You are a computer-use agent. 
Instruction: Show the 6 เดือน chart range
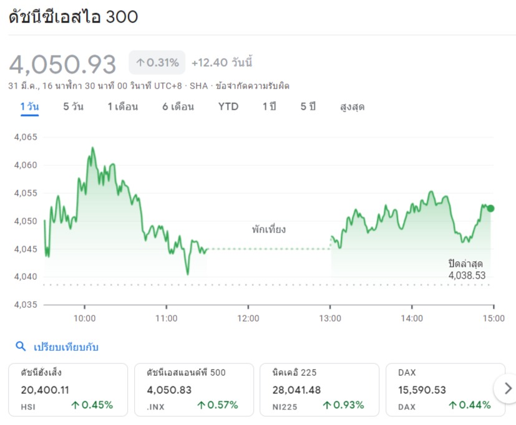[x=178, y=107]
